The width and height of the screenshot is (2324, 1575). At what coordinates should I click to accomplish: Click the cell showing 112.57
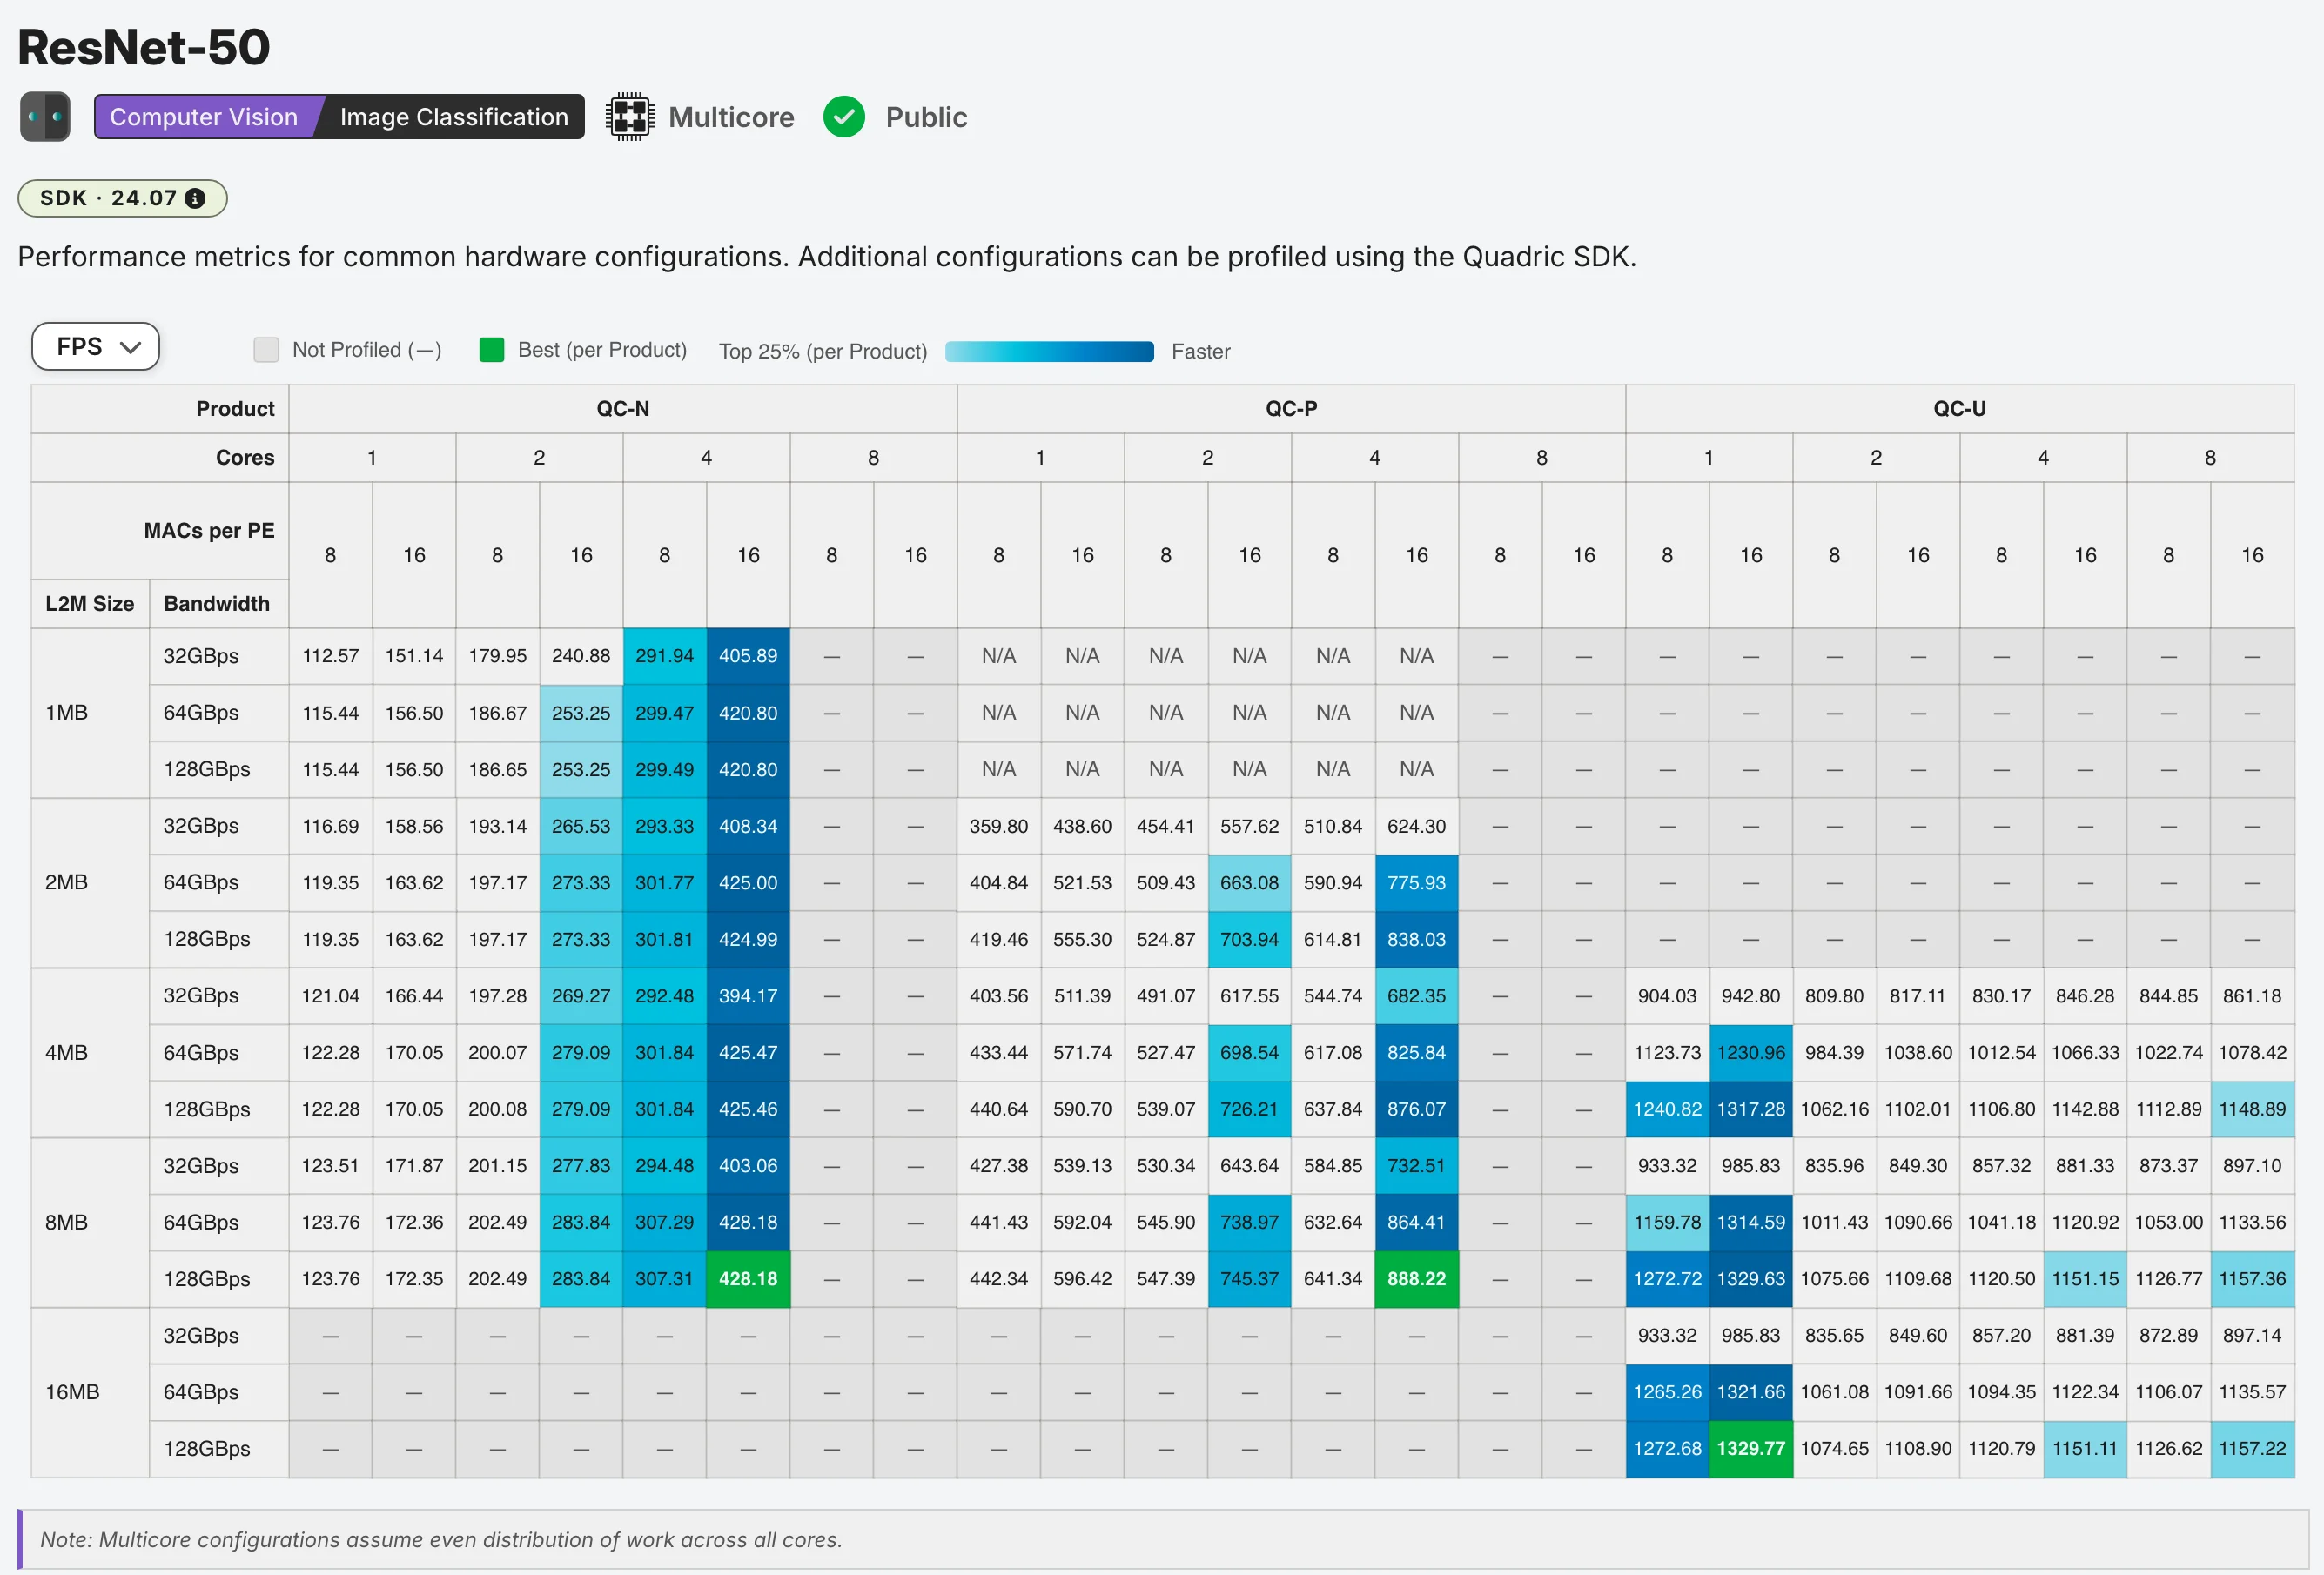(330, 656)
